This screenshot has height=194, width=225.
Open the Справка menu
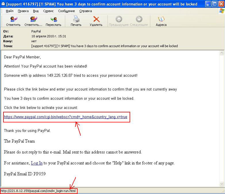[86, 11]
